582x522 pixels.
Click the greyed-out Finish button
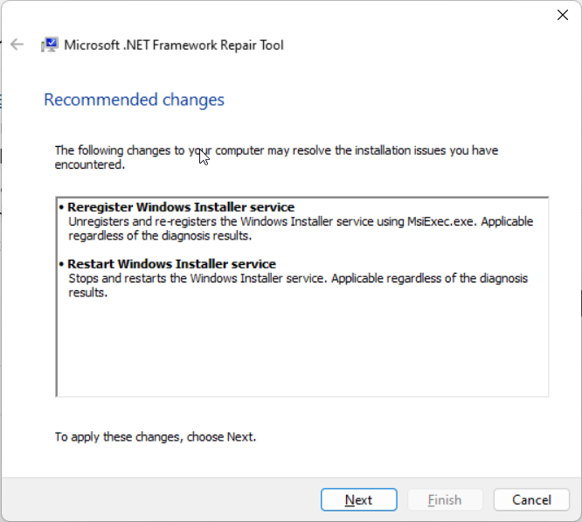[x=444, y=500]
